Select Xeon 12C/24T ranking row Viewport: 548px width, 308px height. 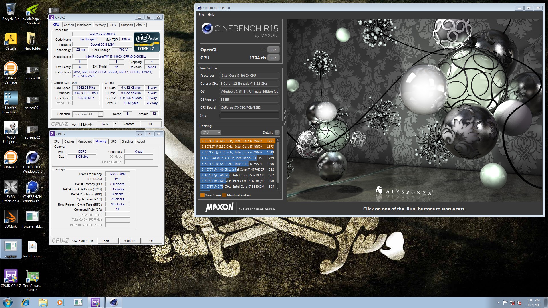(237, 158)
